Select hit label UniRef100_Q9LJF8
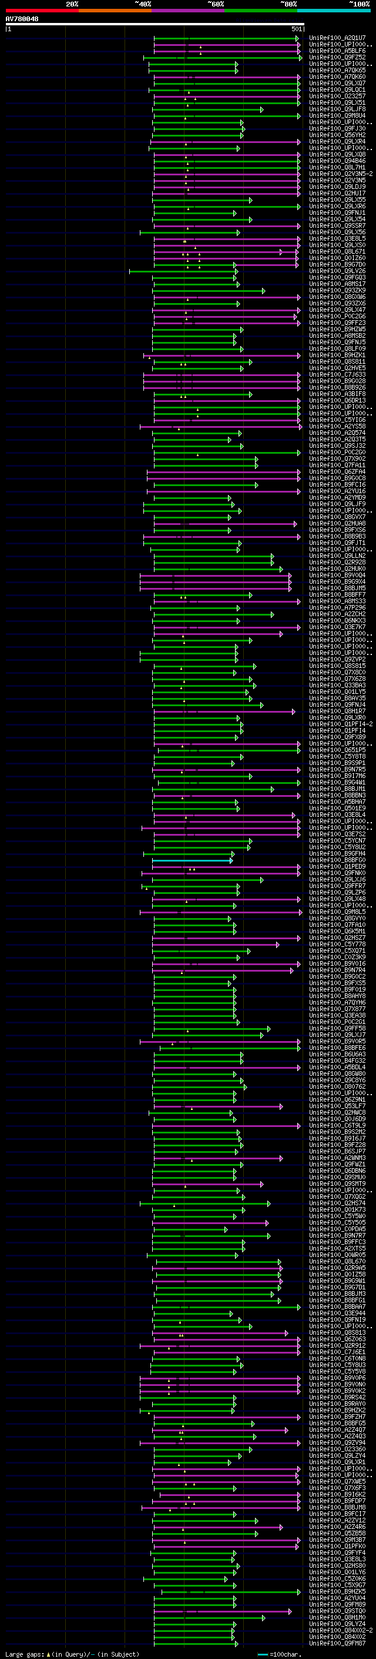 pyautogui.click(x=337, y=109)
